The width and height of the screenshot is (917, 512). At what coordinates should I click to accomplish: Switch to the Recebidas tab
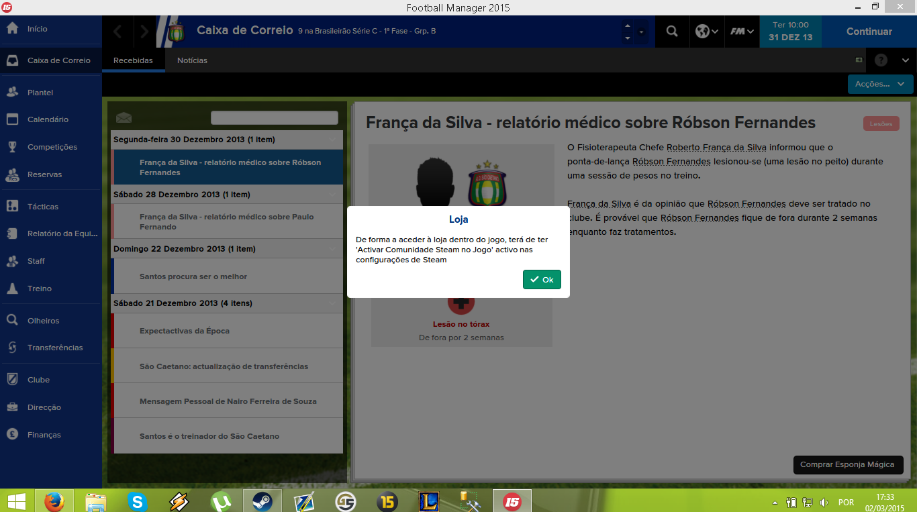coord(133,60)
